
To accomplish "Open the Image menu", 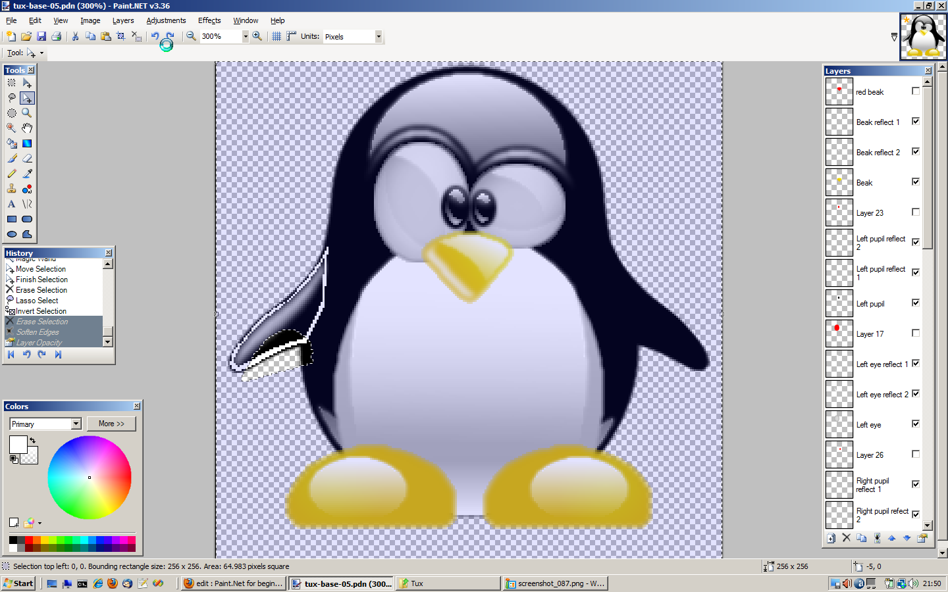I will [x=90, y=20].
